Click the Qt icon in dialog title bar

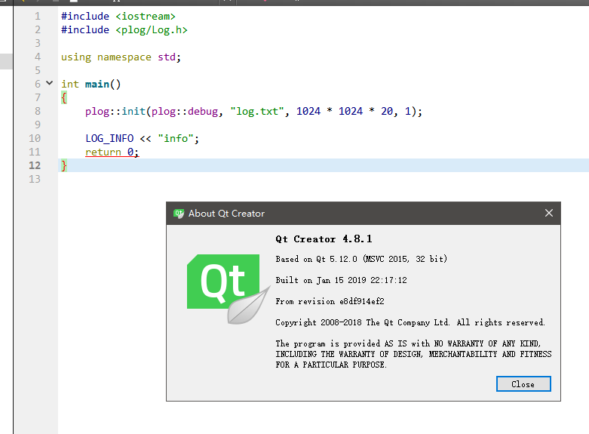pyautogui.click(x=179, y=214)
